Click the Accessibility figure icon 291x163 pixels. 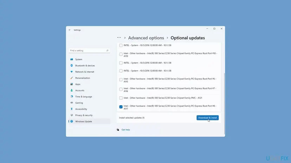click(x=72, y=109)
